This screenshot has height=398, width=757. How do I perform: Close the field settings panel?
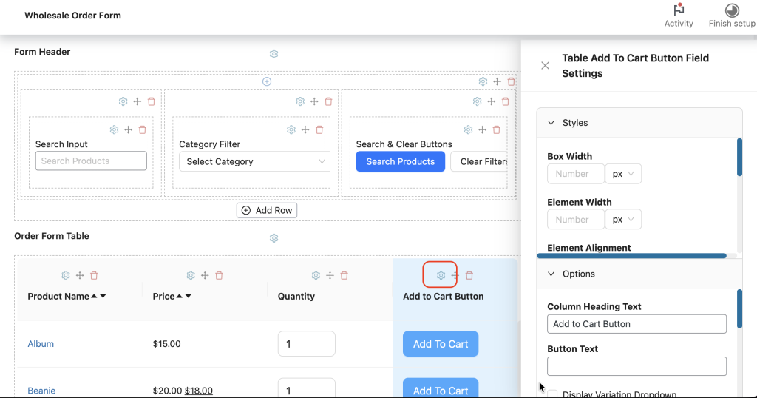pos(545,66)
